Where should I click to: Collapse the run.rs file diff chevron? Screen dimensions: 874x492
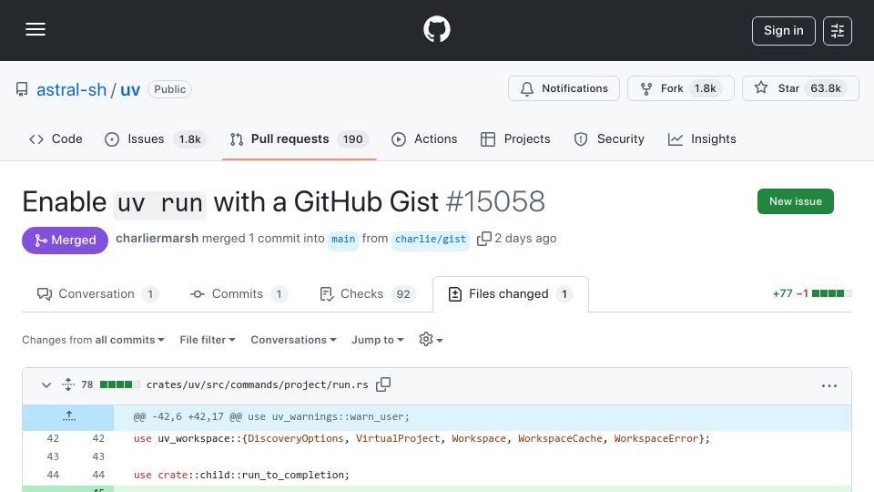click(46, 384)
